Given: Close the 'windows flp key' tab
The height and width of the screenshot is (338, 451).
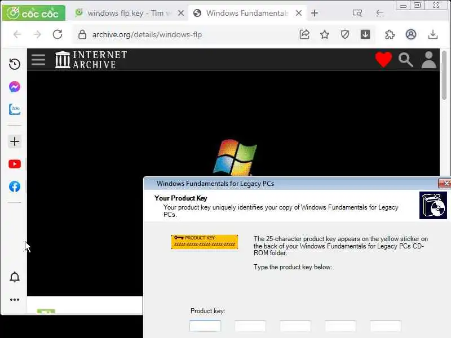Looking at the screenshot, I should (180, 13).
